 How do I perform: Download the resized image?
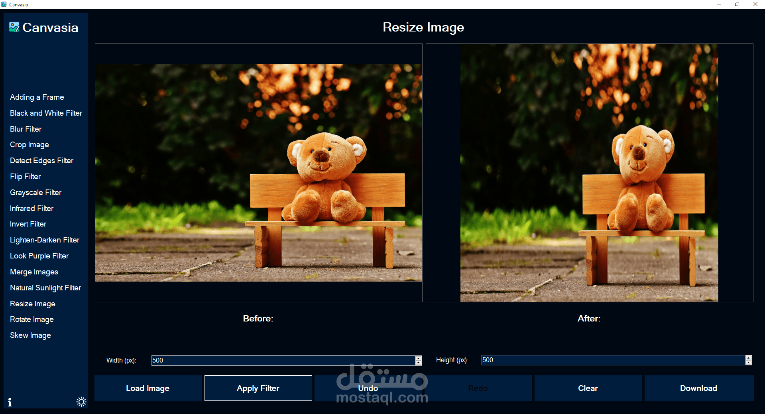(698, 388)
